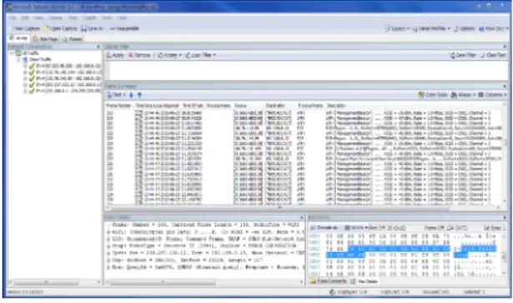The image size is (513, 303).
Task: Clear Text in Display Filter panel
Action: tap(493, 55)
